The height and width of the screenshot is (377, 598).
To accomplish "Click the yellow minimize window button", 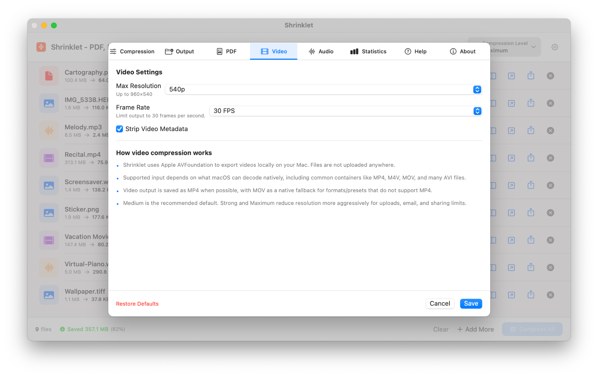I will tap(44, 25).
